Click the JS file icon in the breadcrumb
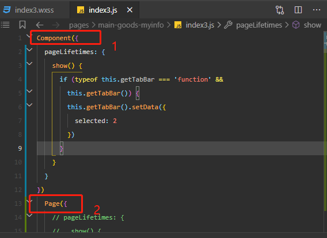The width and height of the screenshot is (327, 238). pos(178,25)
